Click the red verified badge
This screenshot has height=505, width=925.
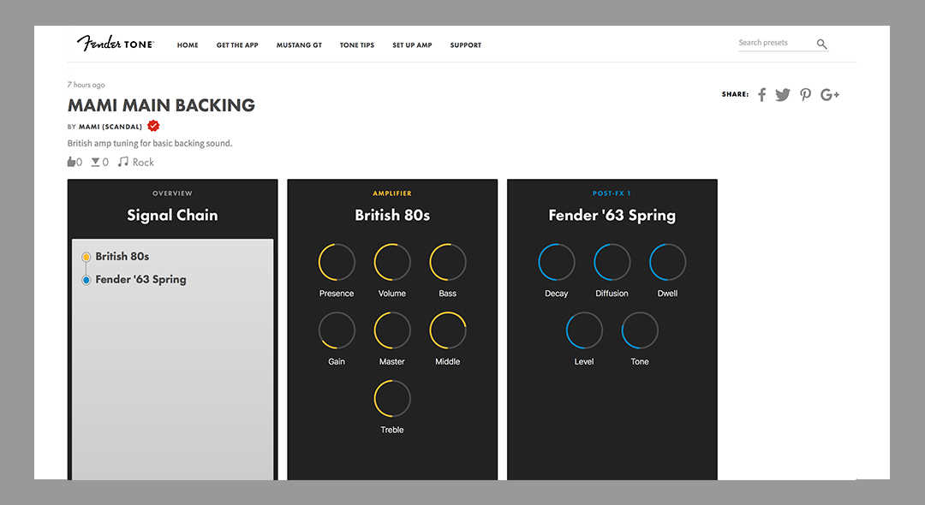(x=153, y=126)
